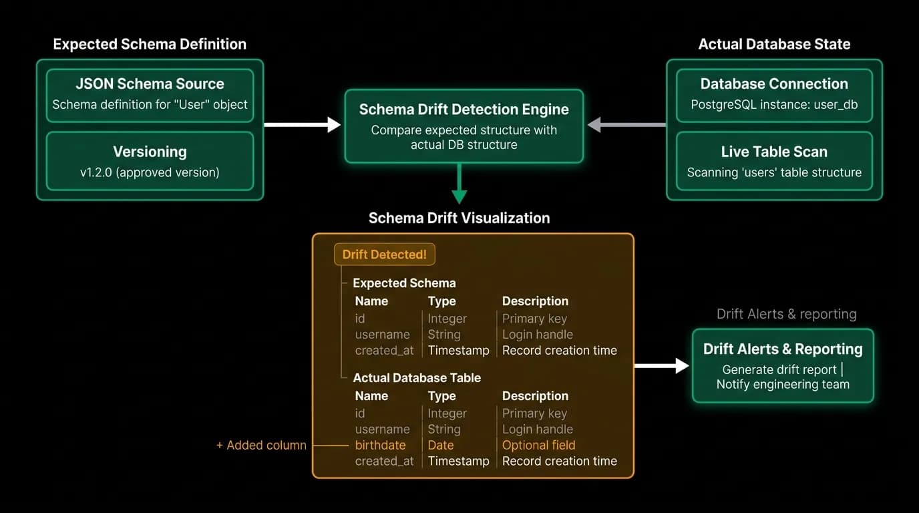
Task: Select created_at in Expected Schema
Action: [384, 350]
